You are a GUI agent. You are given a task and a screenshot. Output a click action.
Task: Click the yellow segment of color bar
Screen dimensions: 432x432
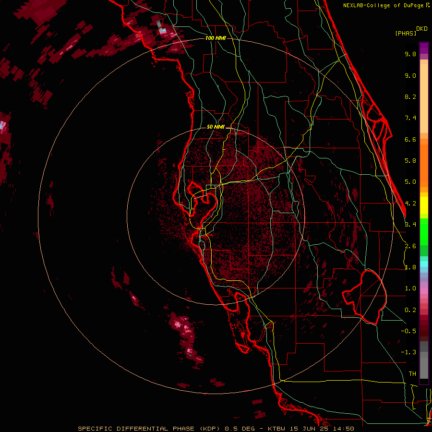[424, 205]
